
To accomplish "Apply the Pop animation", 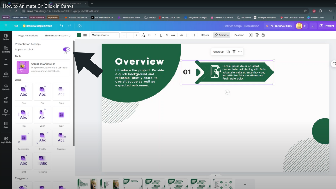I will pyautogui.click(x=24, y=115).
